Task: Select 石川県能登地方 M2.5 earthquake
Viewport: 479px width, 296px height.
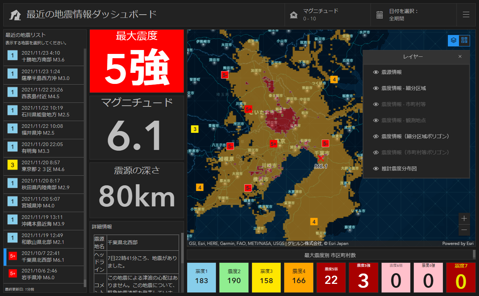Action: click(x=44, y=112)
